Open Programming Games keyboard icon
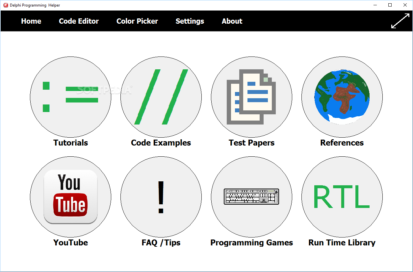The width and height of the screenshot is (413, 272). click(x=251, y=196)
